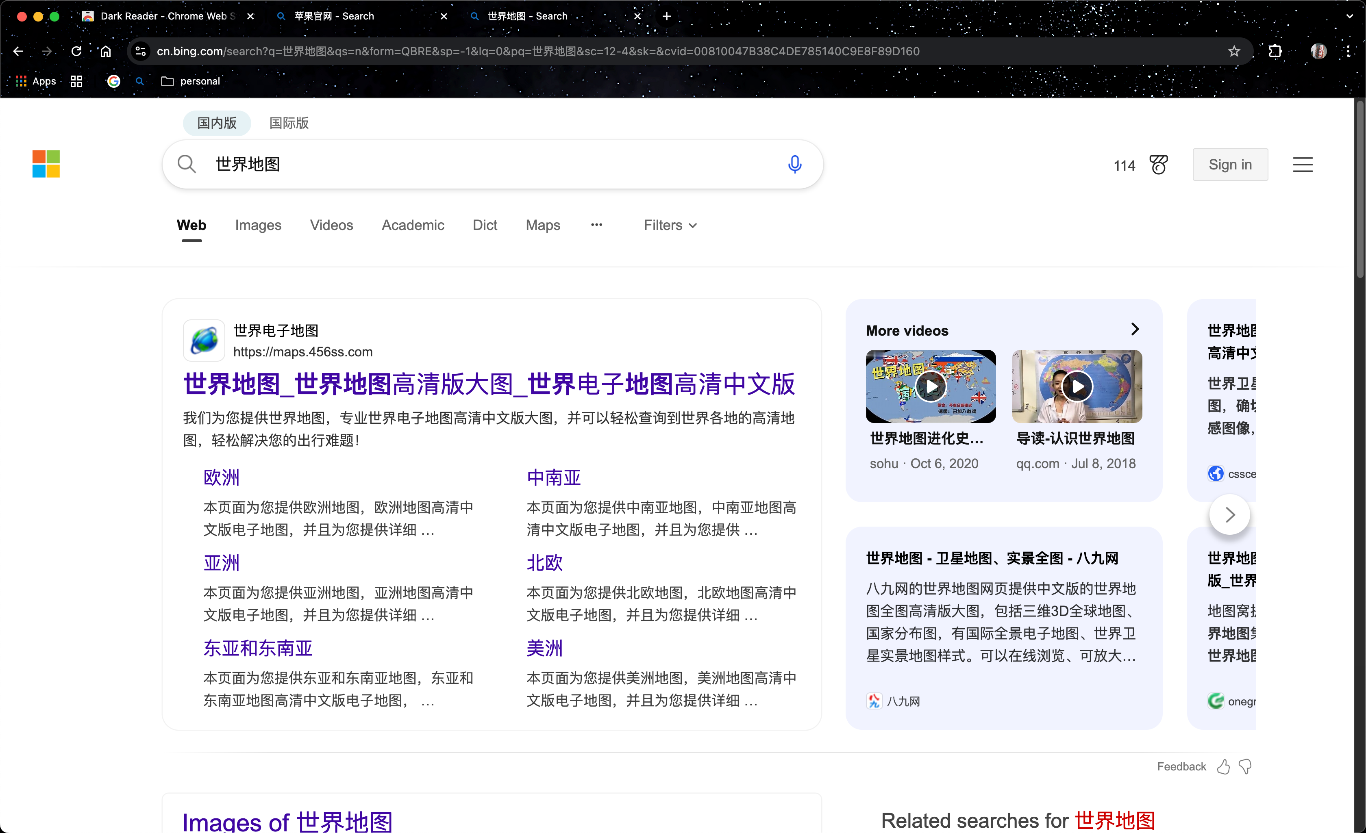
Task: Open the Filters dropdown
Action: click(x=670, y=225)
